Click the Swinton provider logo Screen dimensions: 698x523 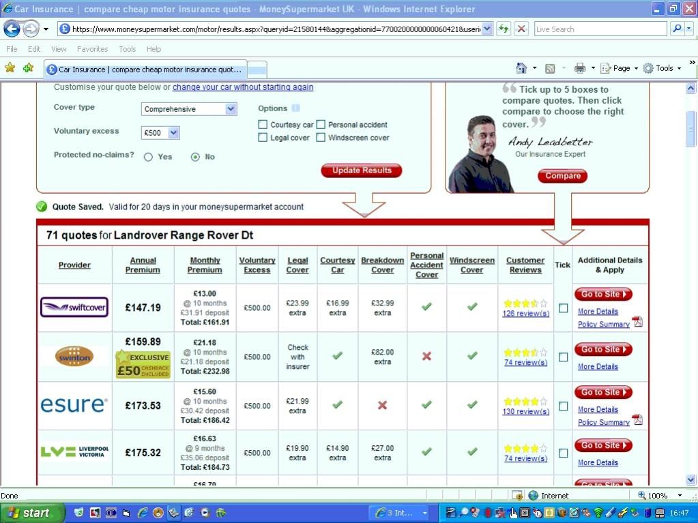74,356
